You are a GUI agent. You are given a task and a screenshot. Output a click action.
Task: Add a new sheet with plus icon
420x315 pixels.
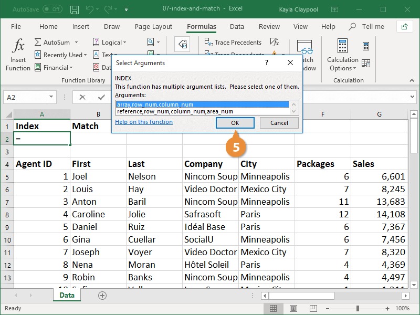coord(102,296)
